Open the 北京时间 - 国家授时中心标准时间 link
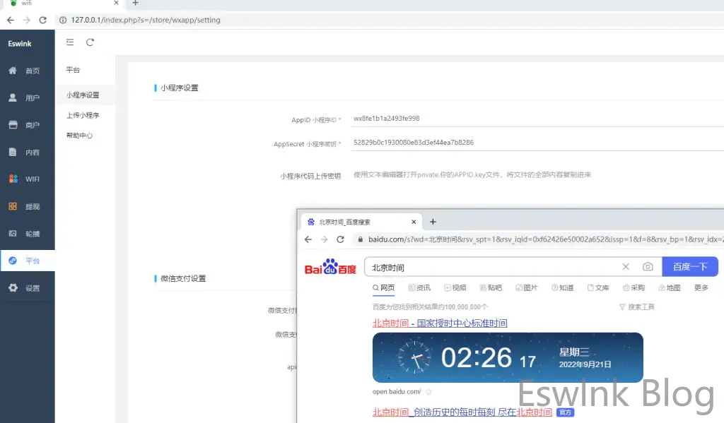Screen dimensions: 724x423 (439, 323)
